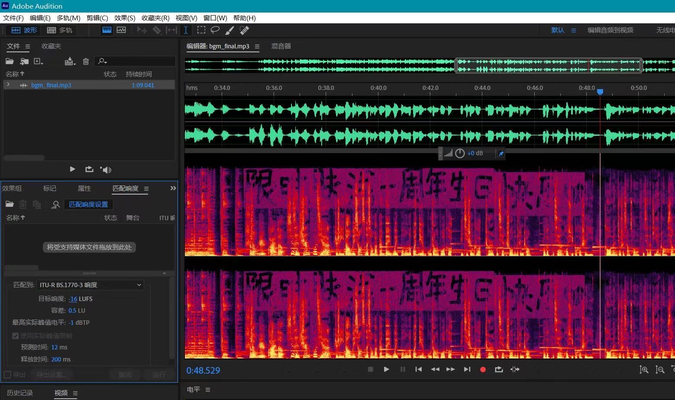Toggle loop playback in transport bar
The width and height of the screenshot is (675, 400).
click(499, 369)
